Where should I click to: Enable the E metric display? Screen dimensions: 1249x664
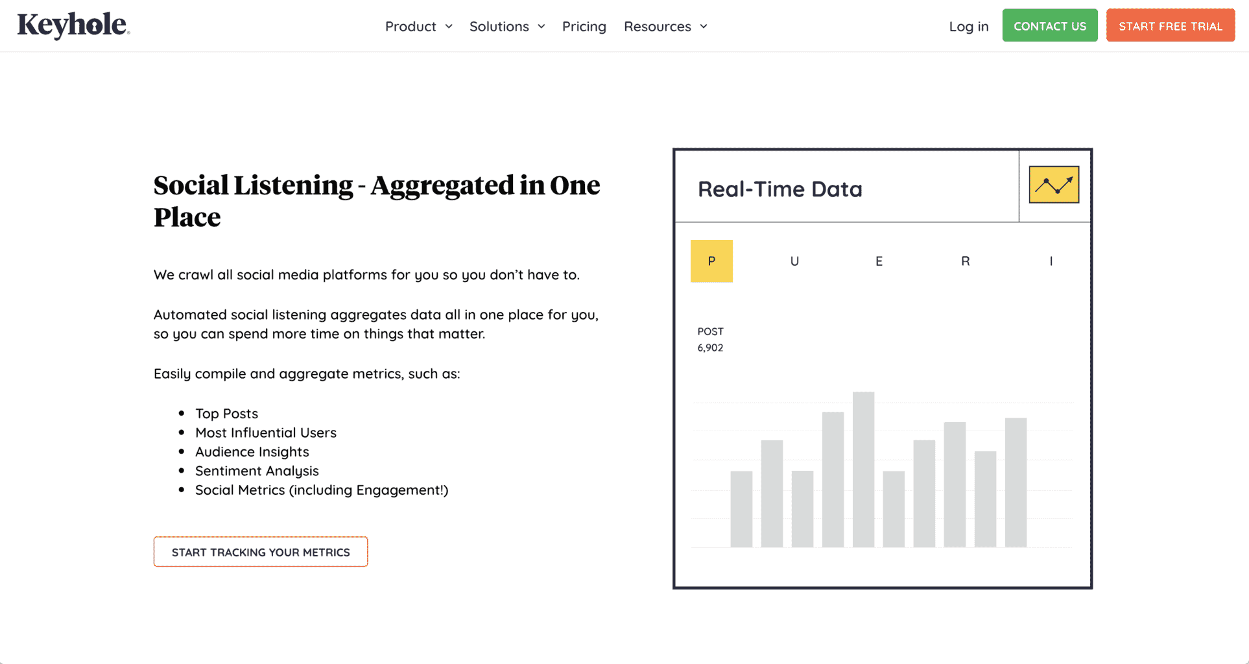(879, 261)
